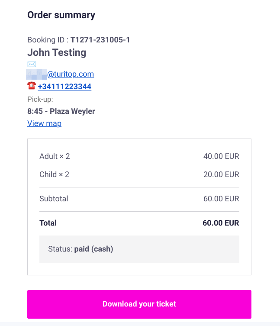Click the subtotal 60.00 EUR amount
Viewport: 280px width, 326px height.
(221, 199)
